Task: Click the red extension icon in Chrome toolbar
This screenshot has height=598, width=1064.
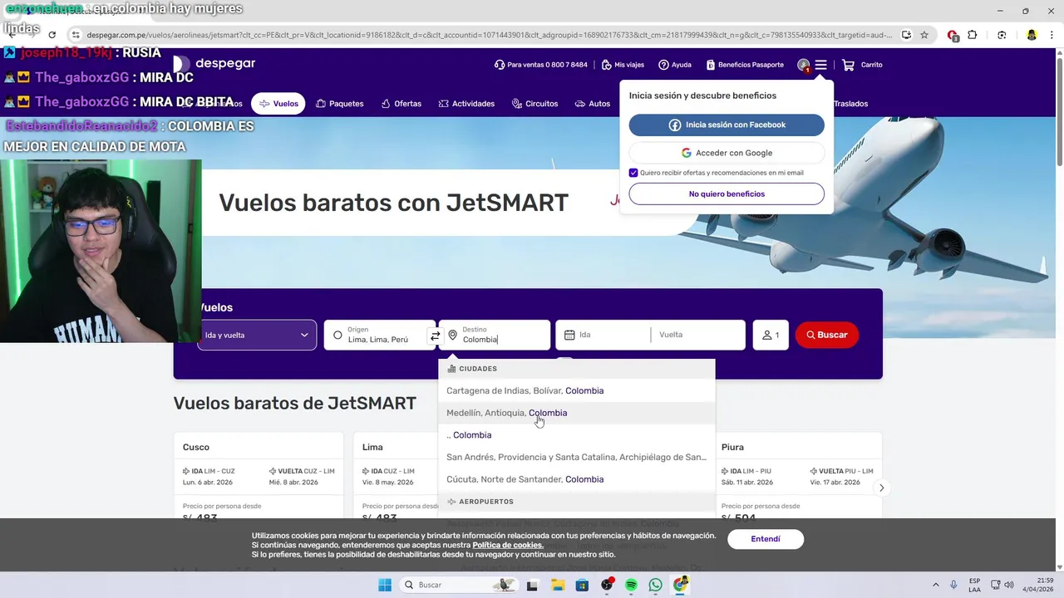Action: [x=953, y=35]
